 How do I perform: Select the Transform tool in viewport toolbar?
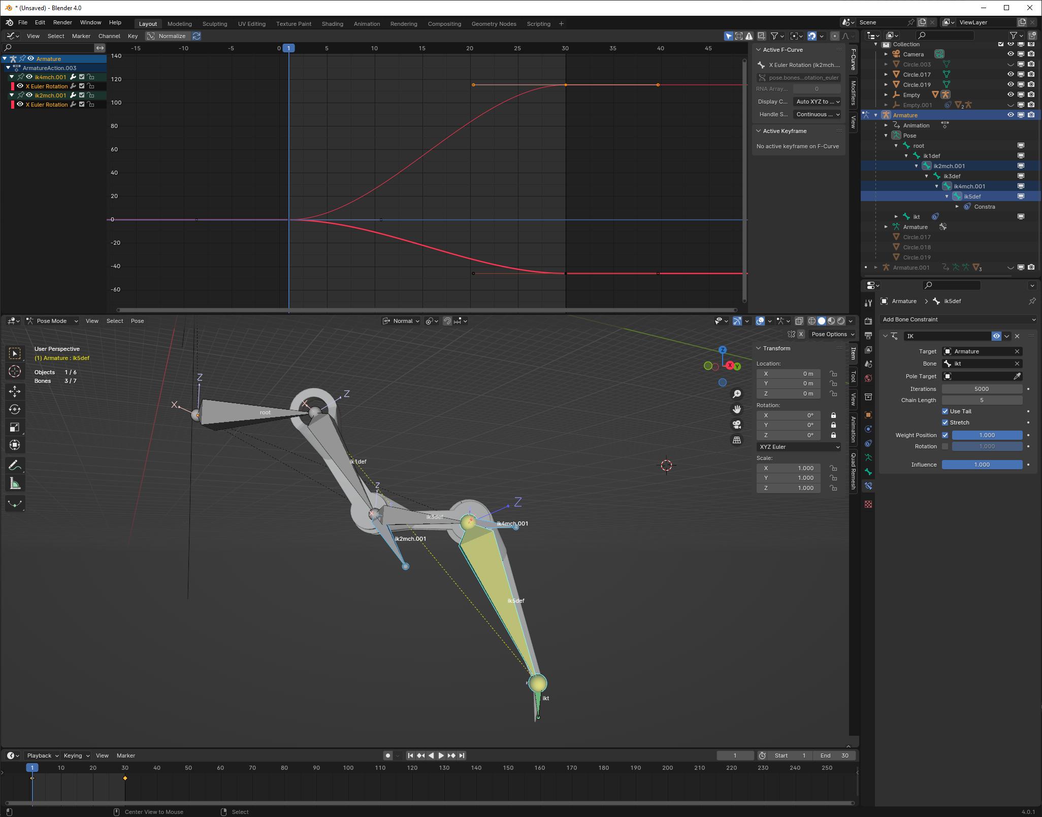coord(14,445)
